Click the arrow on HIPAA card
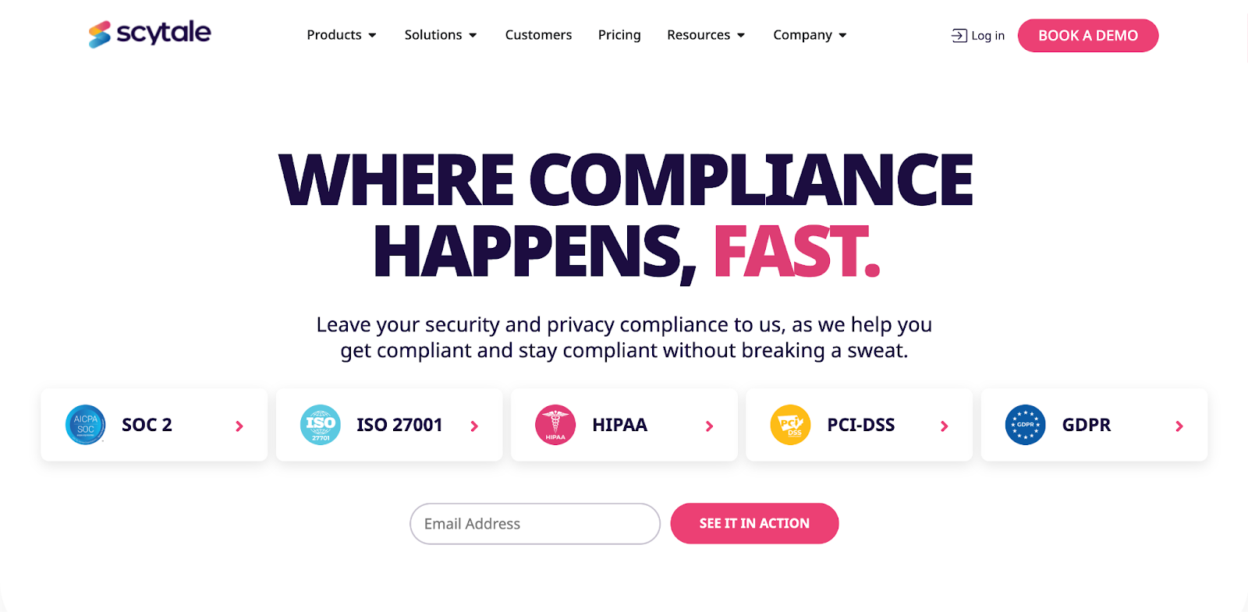This screenshot has height=612, width=1248. point(709,426)
